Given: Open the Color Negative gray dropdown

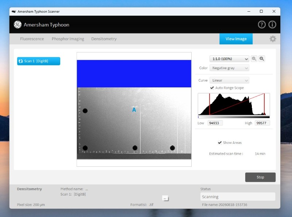Looking at the screenshot, I should (x=229, y=68).
